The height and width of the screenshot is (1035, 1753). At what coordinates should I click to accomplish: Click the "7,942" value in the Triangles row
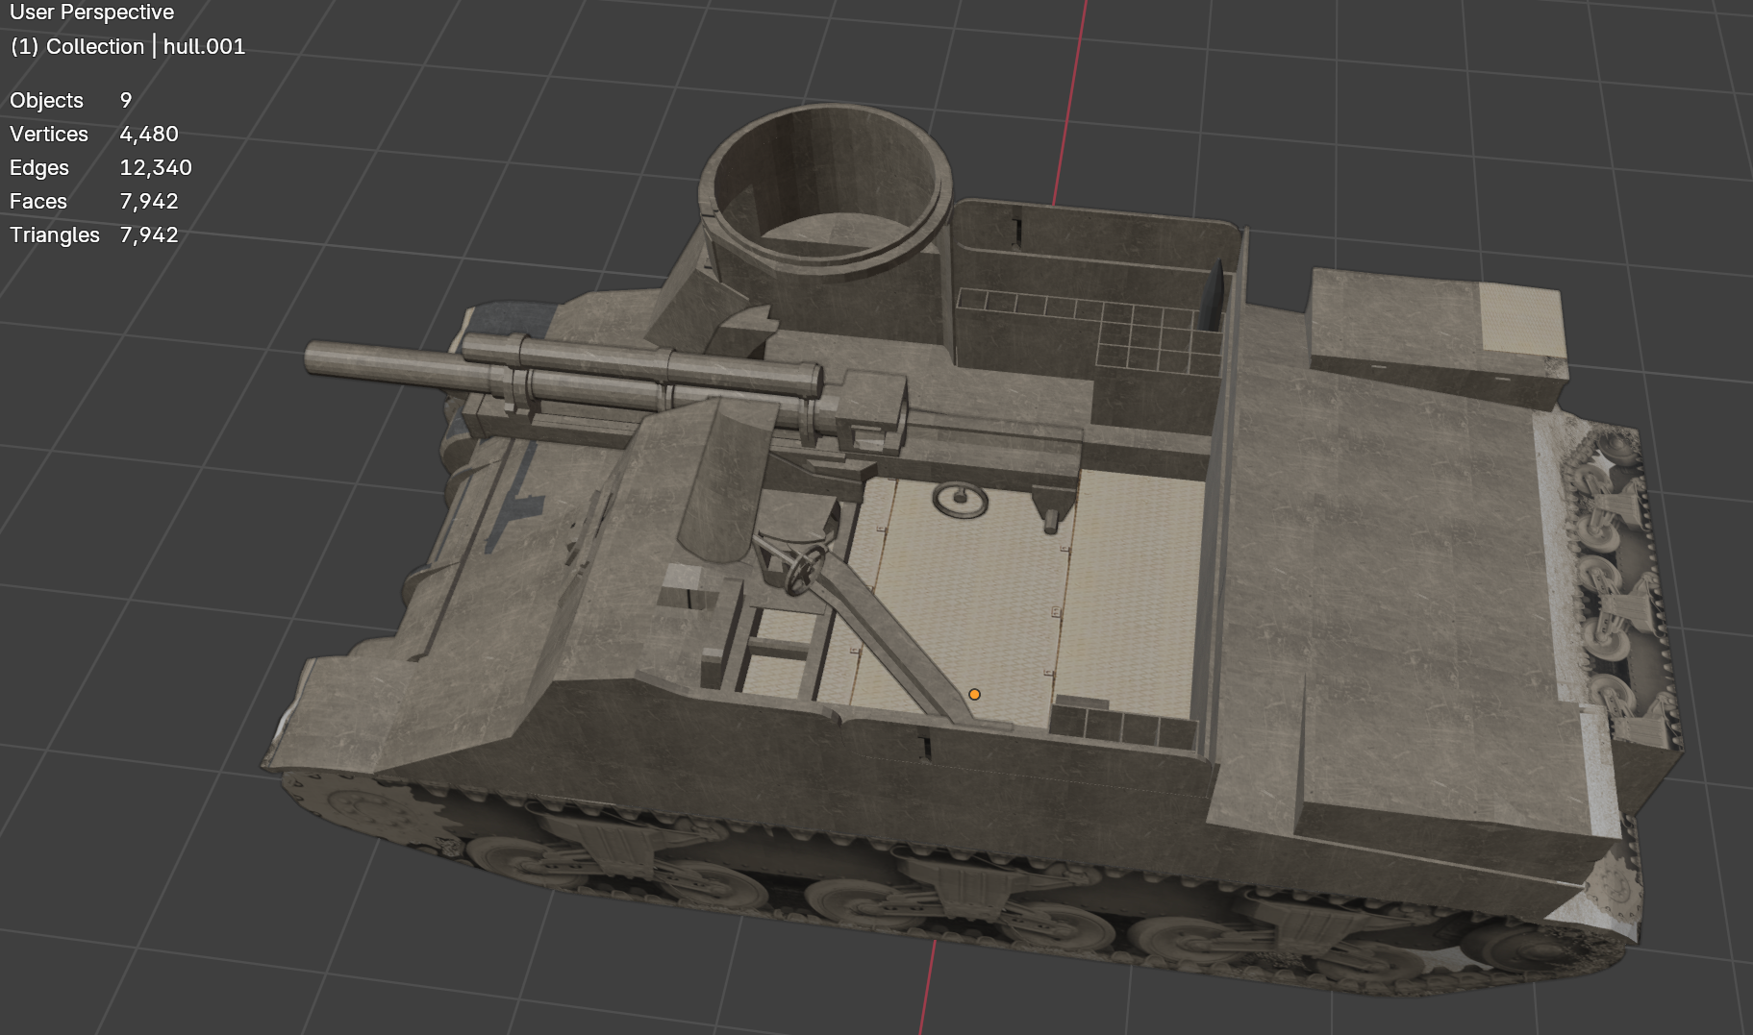(x=149, y=234)
